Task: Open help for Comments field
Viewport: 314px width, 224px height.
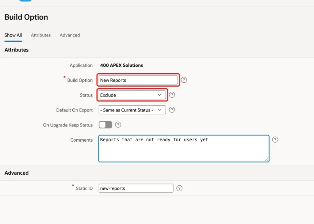Action: pyautogui.click(x=275, y=139)
